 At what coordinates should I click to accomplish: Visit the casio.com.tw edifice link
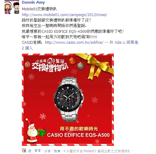point(74,42)
